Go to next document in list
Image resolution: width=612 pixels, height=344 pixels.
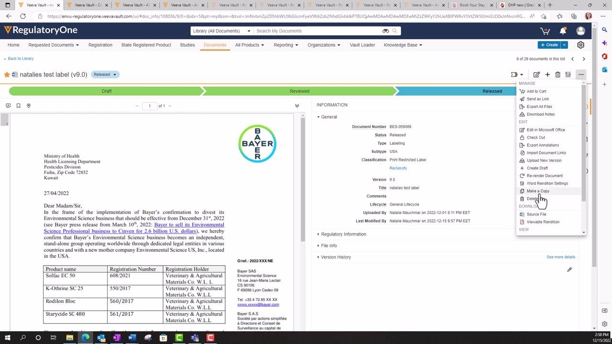(x=584, y=59)
